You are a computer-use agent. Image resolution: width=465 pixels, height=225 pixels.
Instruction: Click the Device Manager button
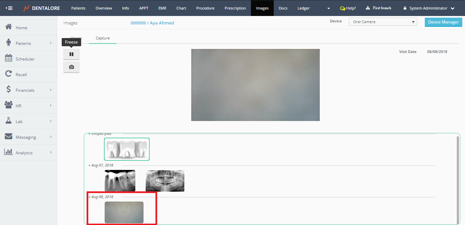click(443, 22)
